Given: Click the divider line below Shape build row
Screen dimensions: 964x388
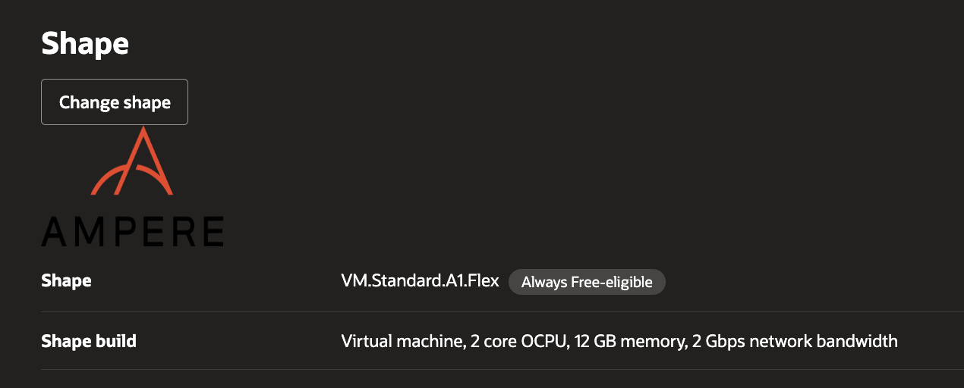Looking at the screenshot, I should pos(502,369).
